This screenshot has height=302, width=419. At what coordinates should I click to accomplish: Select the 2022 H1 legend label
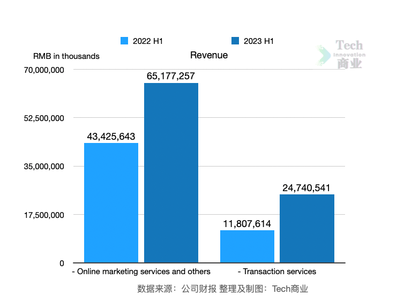(148, 41)
